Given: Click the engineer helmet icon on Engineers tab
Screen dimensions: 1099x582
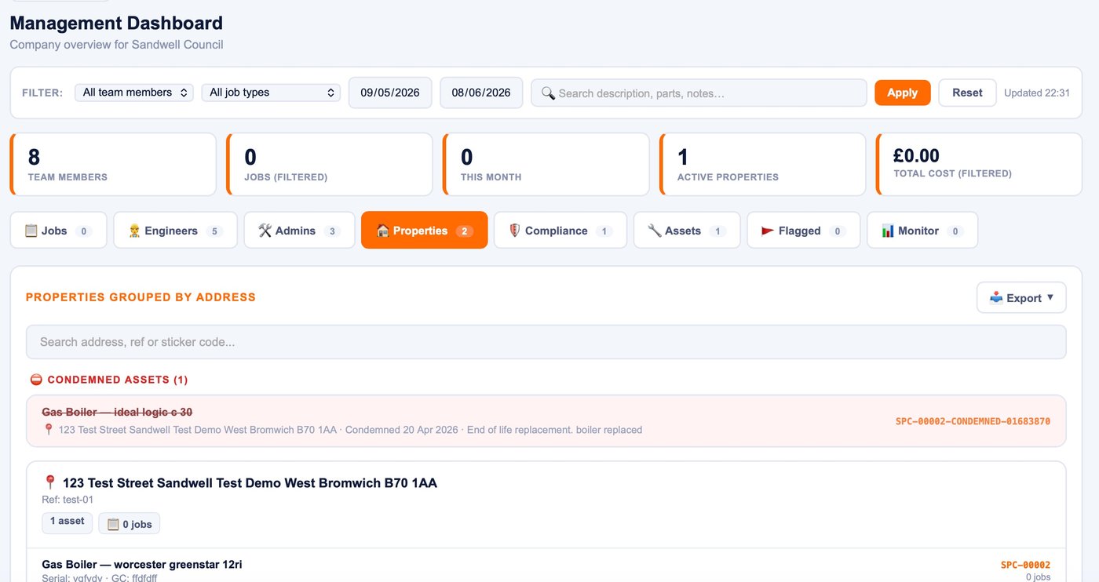Looking at the screenshot, I should [135, 231].
